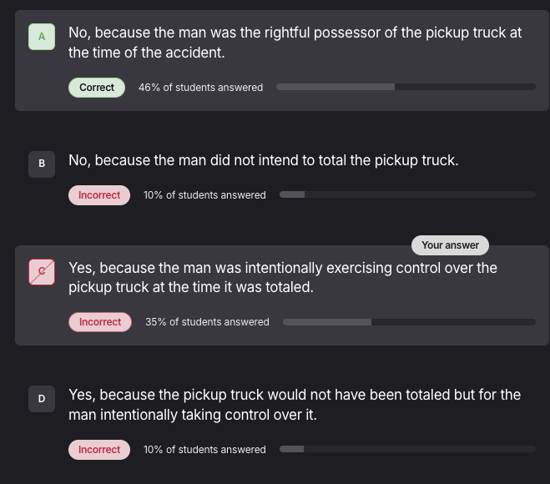Click the 46% answered progress bar

[406, 87]
